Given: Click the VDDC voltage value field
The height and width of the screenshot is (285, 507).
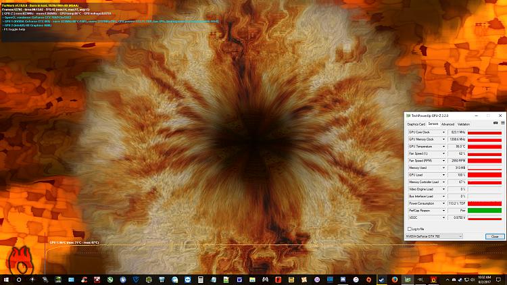Looking at the screenshot, I should 457,217.
